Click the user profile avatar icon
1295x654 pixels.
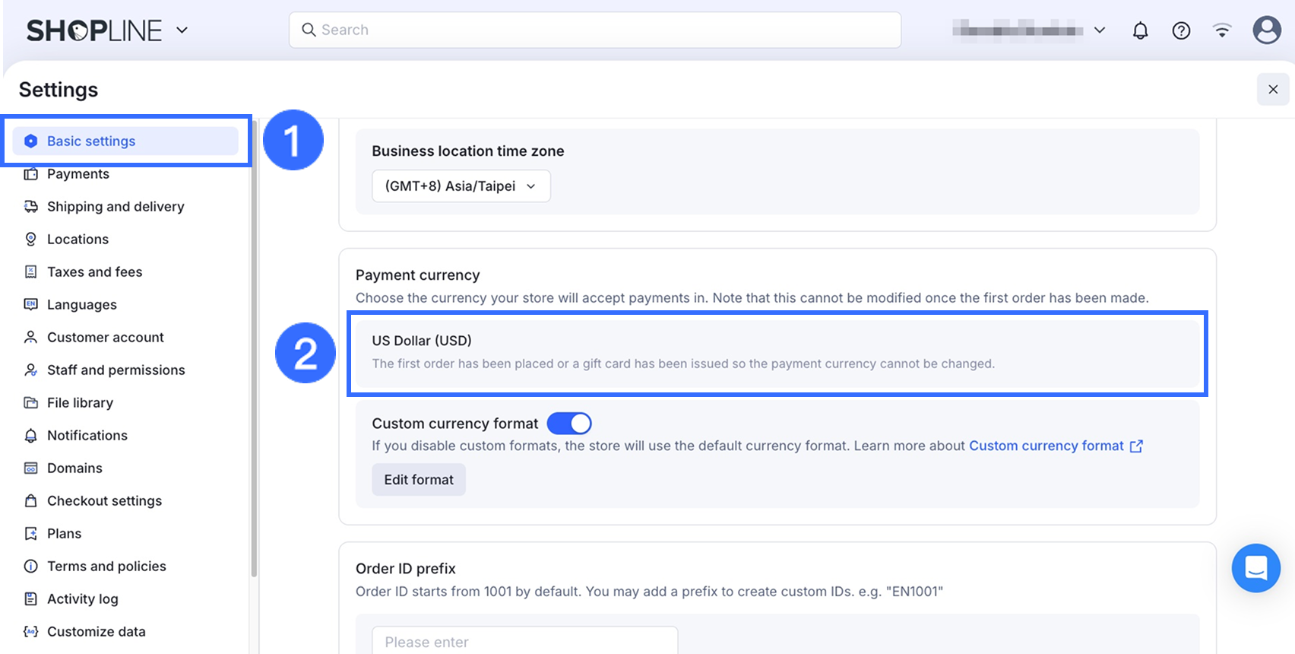(1266, 30)
